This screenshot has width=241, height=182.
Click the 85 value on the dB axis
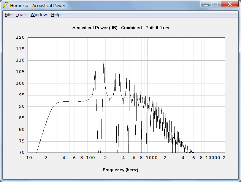22,118
